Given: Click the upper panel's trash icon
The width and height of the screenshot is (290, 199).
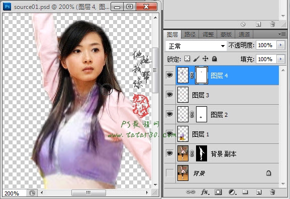Looking at the screenshot, I should tap(272, 24).
